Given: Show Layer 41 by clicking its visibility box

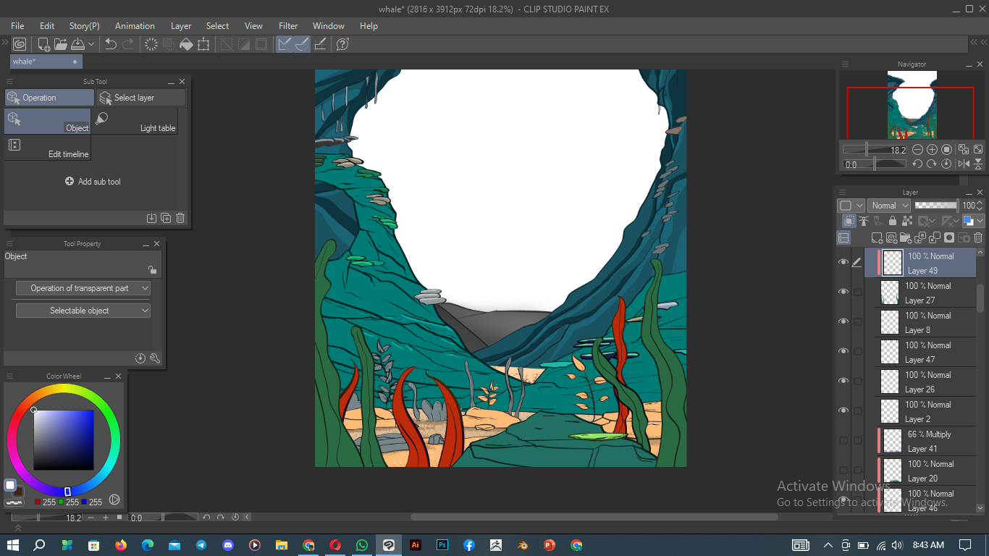Looking at the screenshot, I should [x=843, y=440].
